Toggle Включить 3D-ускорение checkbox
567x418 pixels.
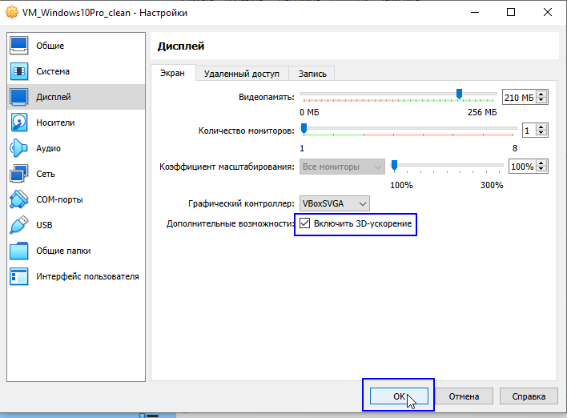point(305,223)
